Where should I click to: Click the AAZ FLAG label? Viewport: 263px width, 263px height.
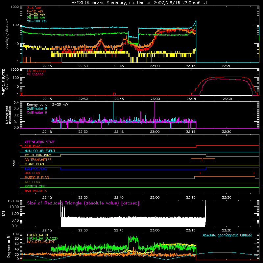point(32,182)
